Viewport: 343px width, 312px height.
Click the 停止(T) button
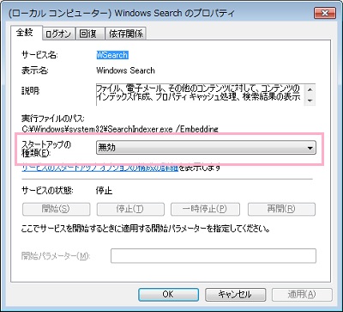click(x=130, y=209)
